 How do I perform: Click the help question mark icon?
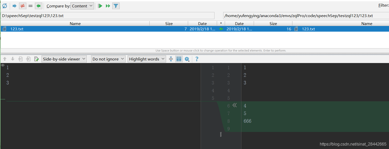coord(197,59)
